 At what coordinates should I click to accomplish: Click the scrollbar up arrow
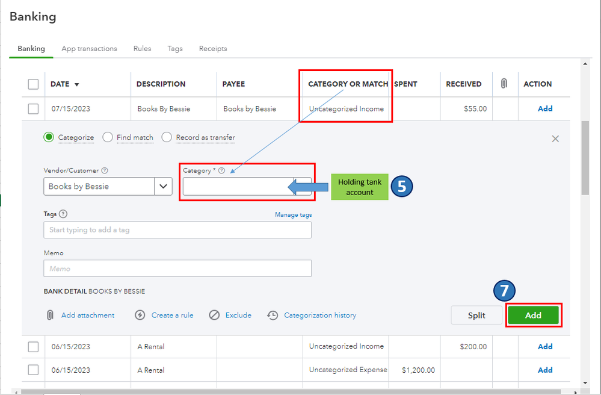pyautogui.click(x=585, y=64)
